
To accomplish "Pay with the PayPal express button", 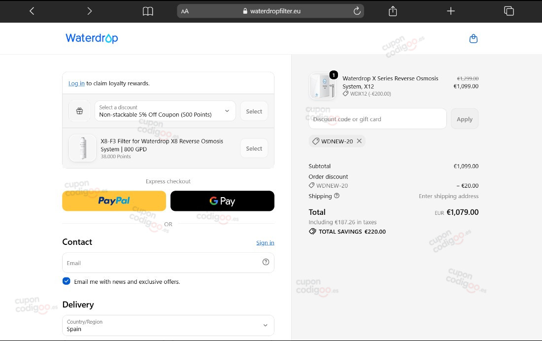I will (x=114, y=201).
